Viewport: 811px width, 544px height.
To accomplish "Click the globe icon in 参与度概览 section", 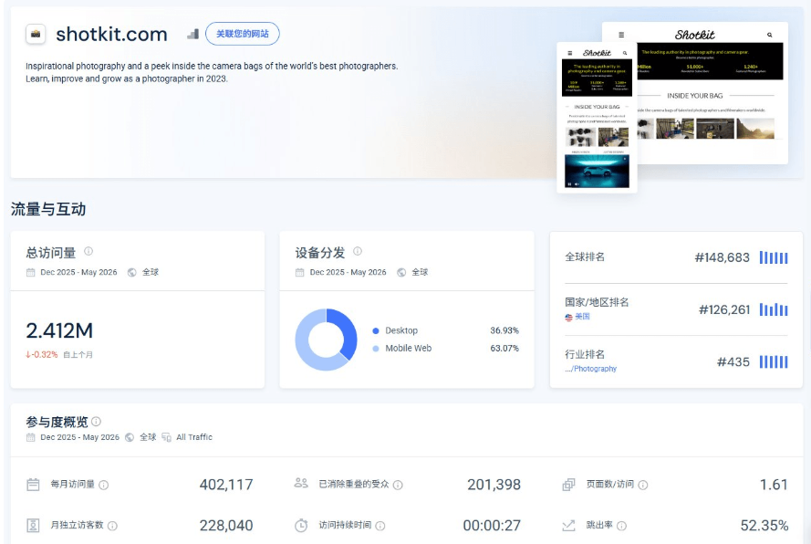I will (130, 437).
